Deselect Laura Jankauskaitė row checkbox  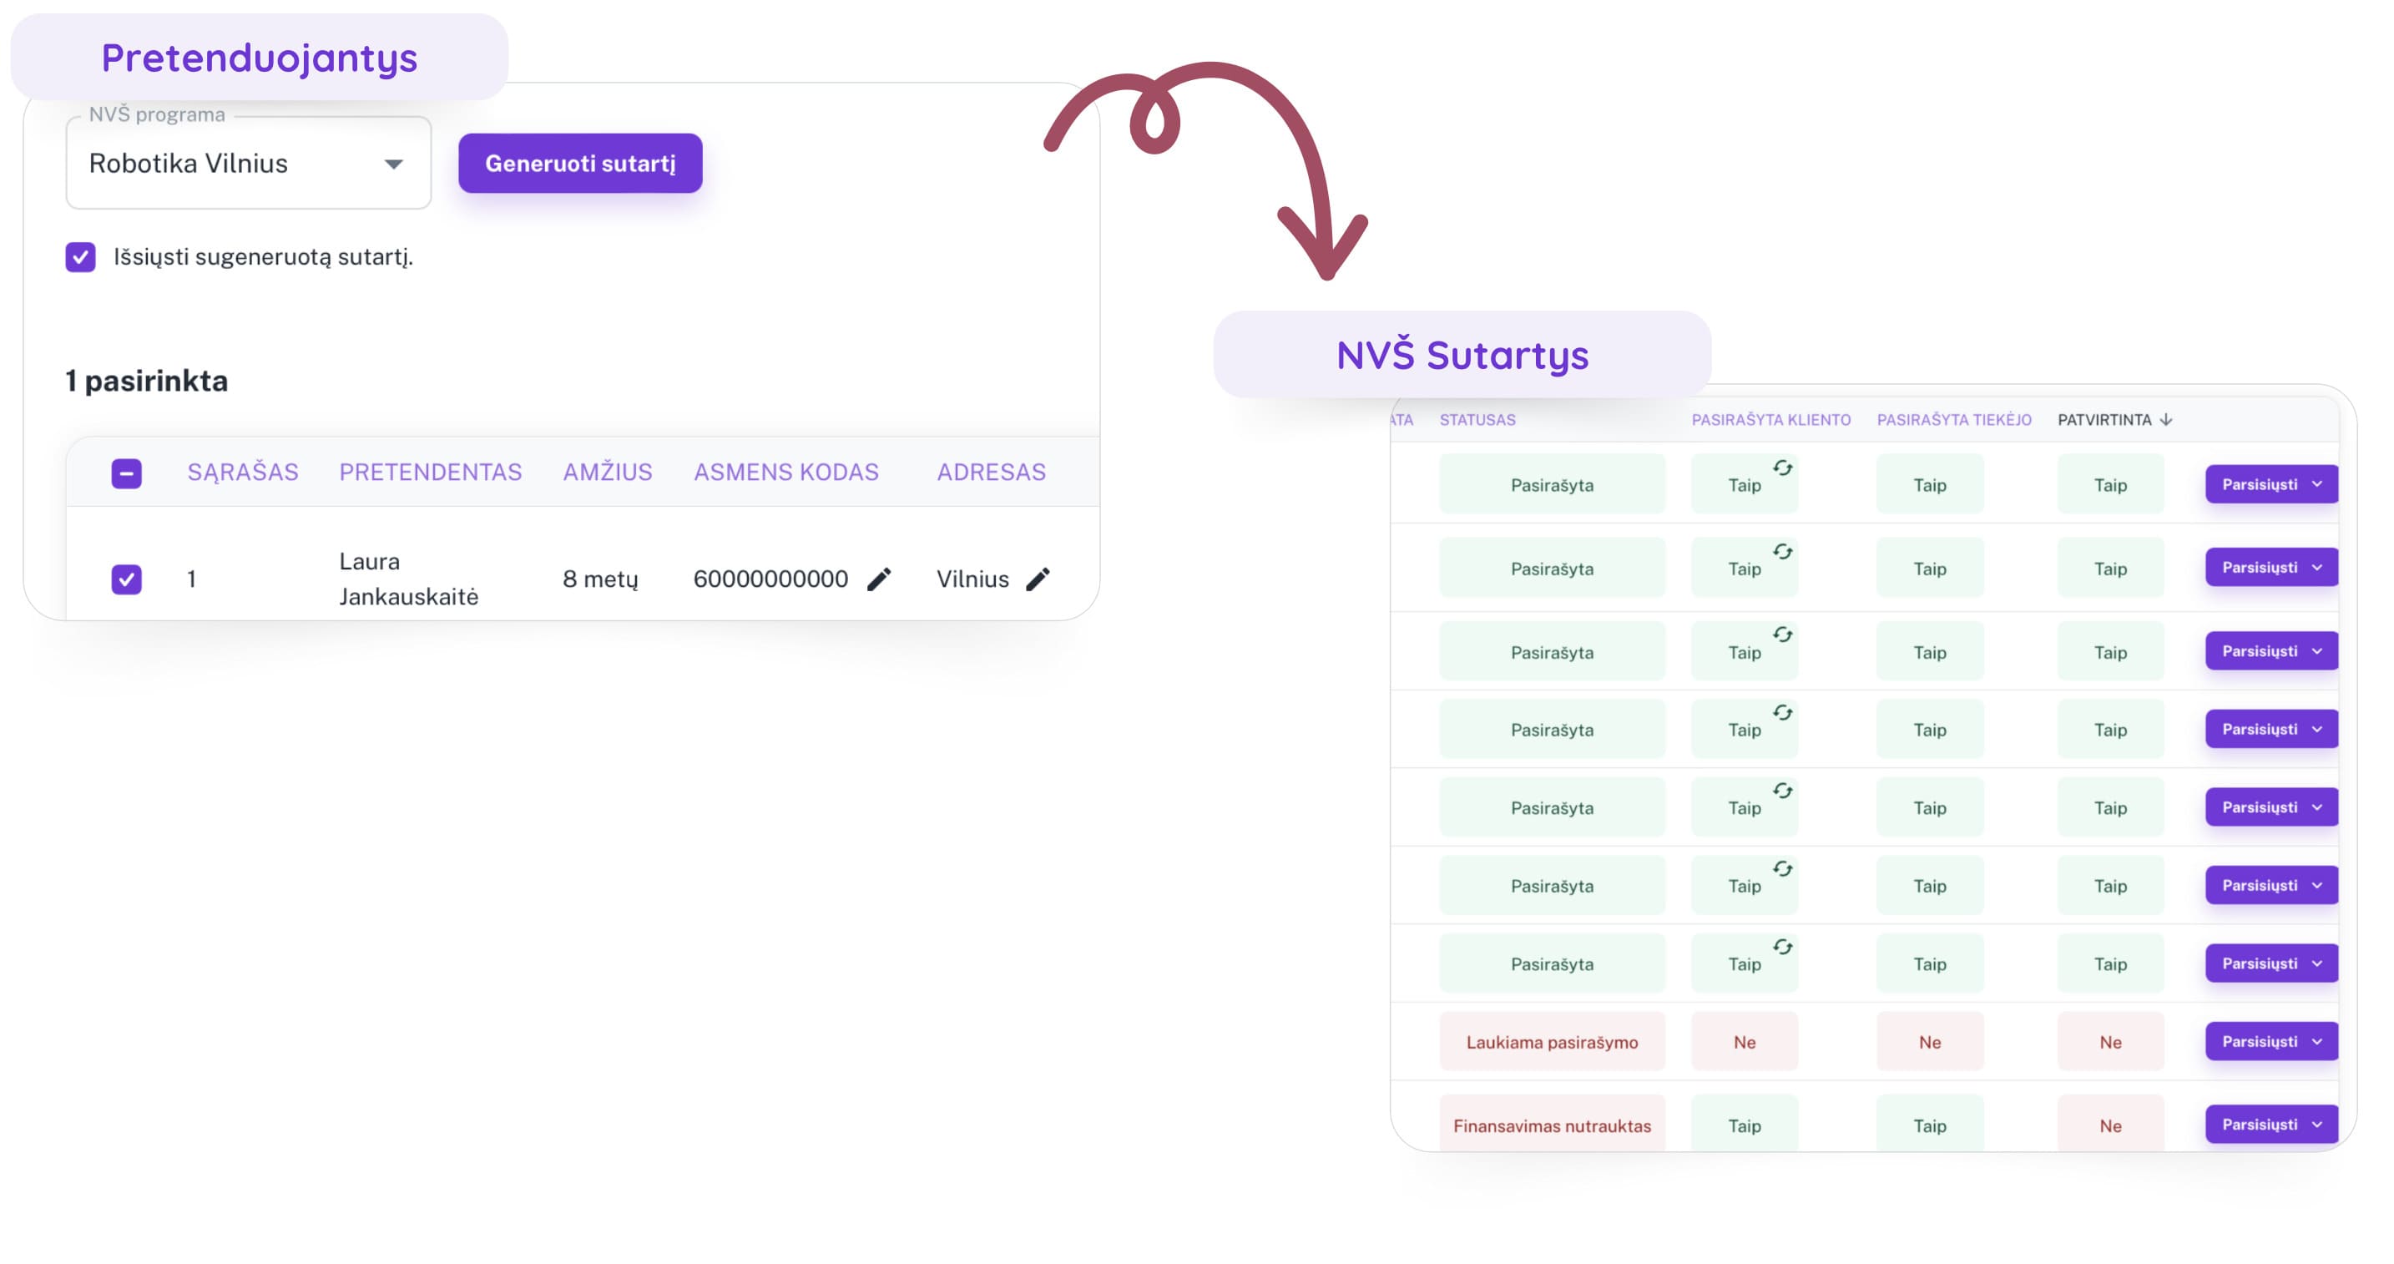tap(126, 579)
